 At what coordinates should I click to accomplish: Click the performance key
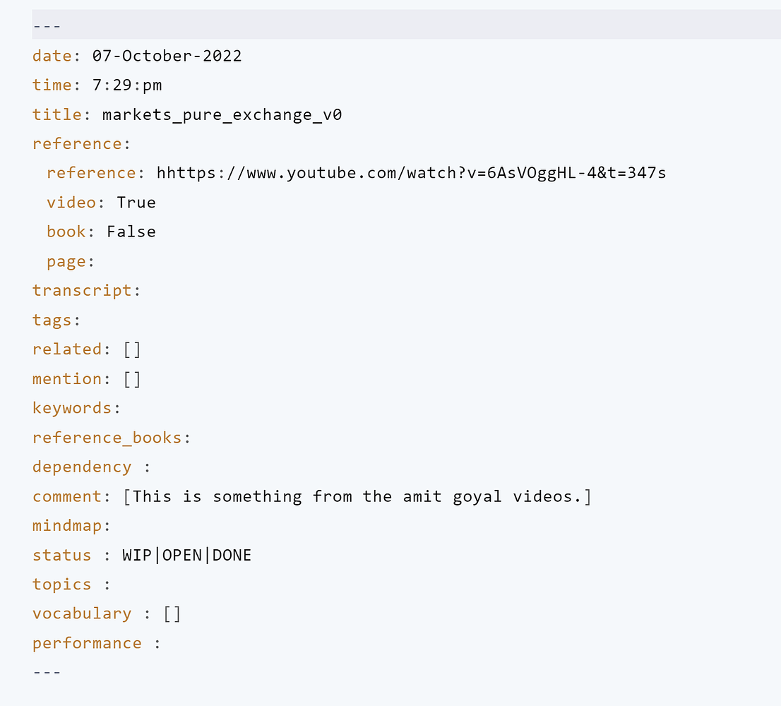(87, 643)
